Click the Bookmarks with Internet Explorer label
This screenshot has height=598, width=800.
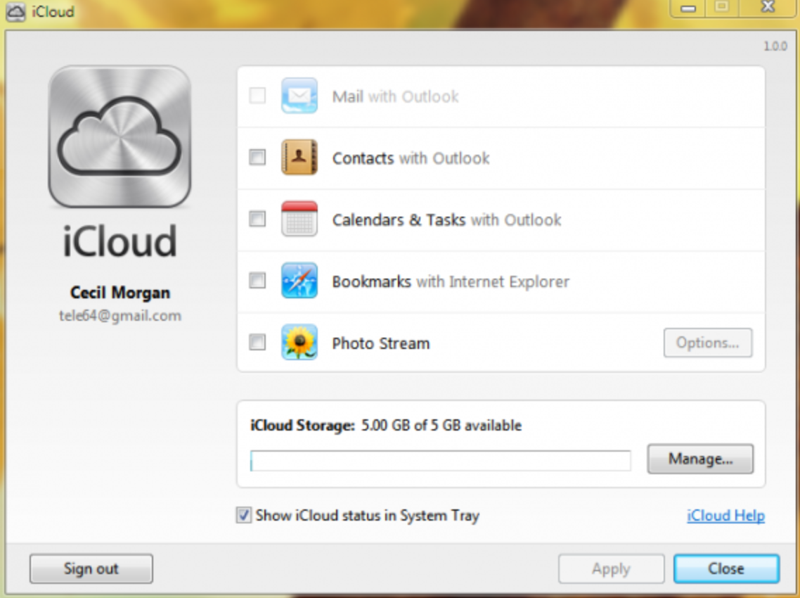click(x=451, y=282)
